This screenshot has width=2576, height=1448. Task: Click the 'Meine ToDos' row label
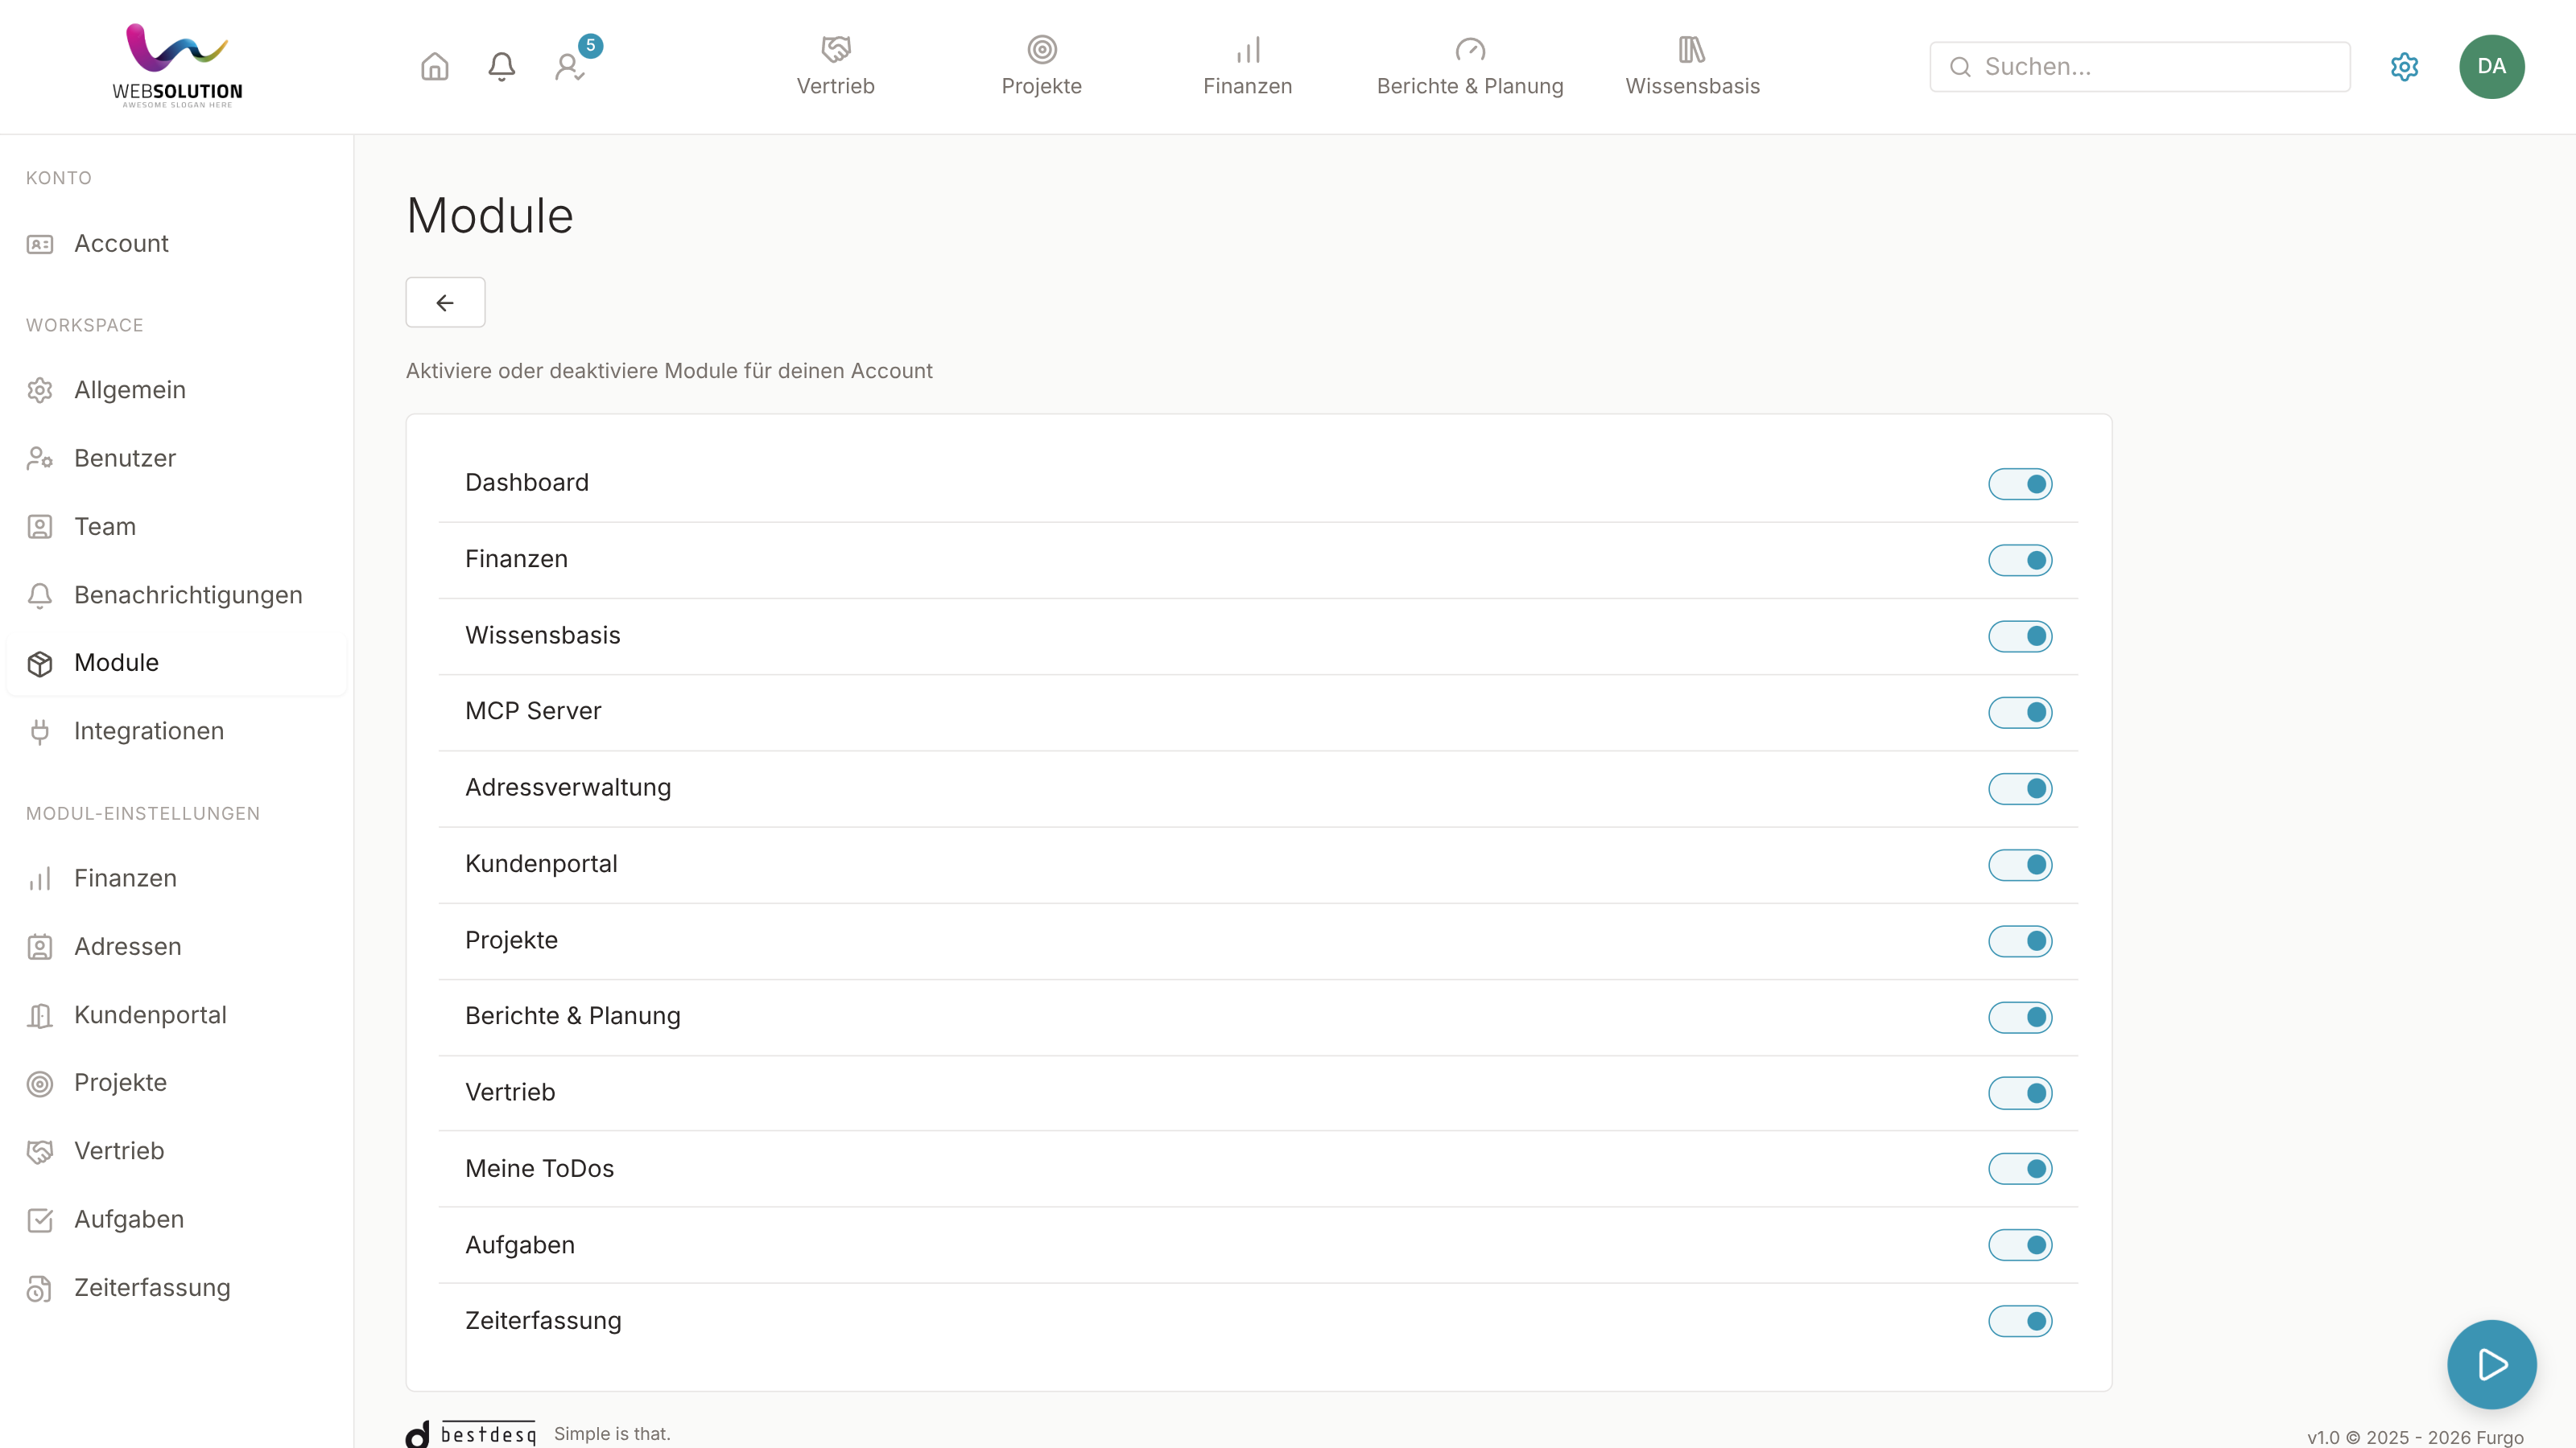tap(539, 1169)
